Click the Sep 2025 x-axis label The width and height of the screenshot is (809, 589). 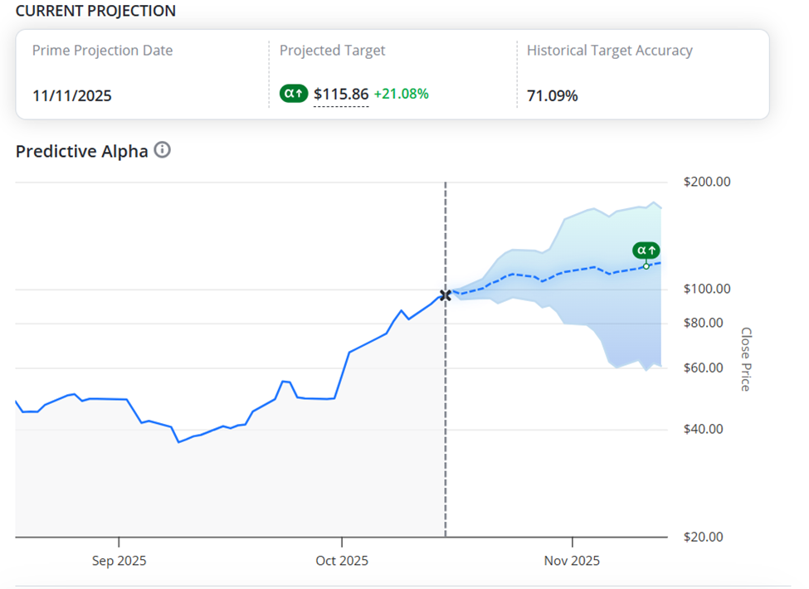coord(119,561)
